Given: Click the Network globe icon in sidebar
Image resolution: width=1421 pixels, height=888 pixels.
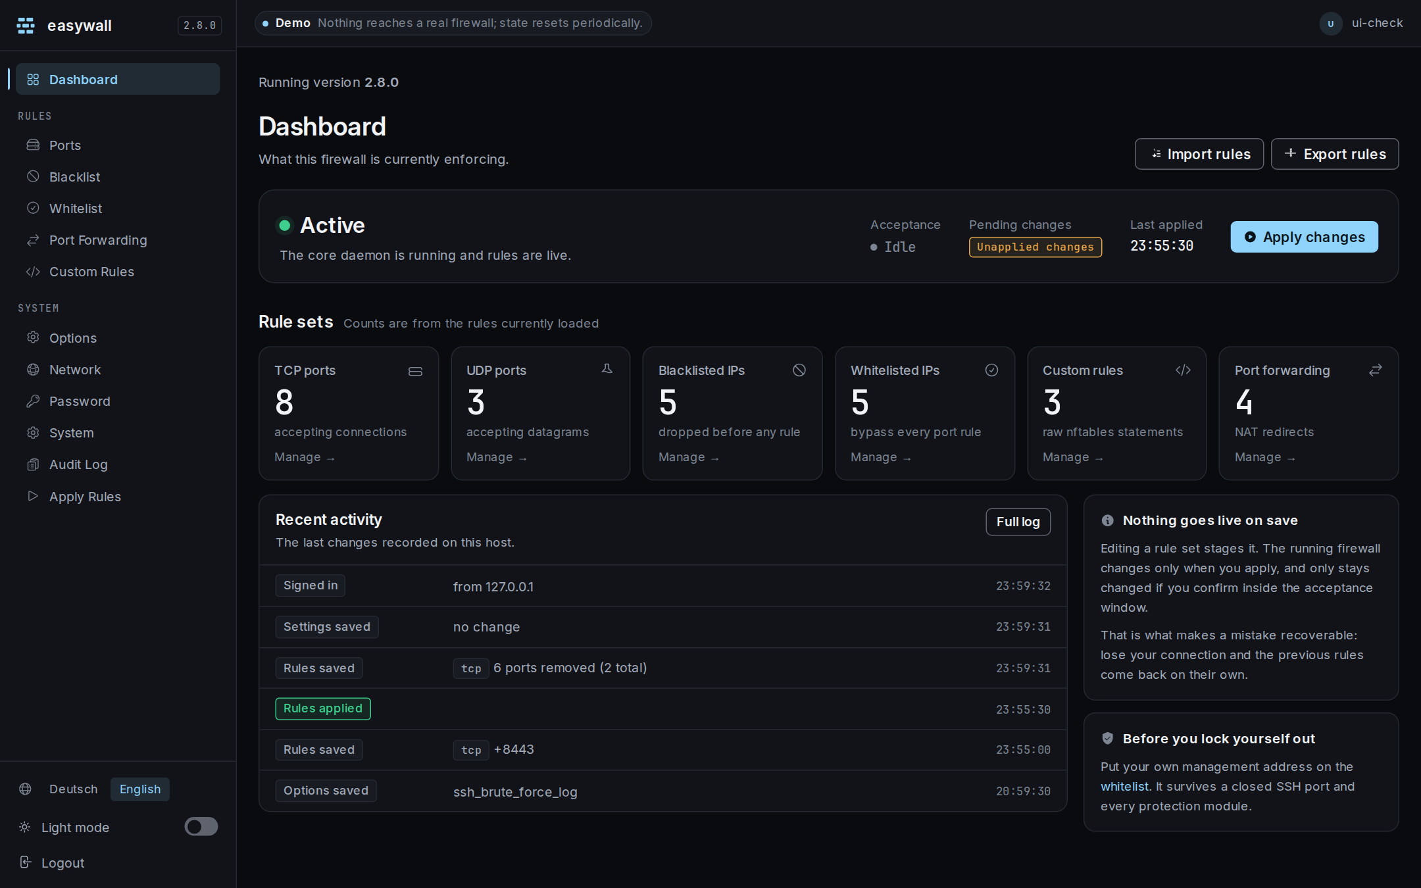Looking at the screenshot, I should coord(33,369).
